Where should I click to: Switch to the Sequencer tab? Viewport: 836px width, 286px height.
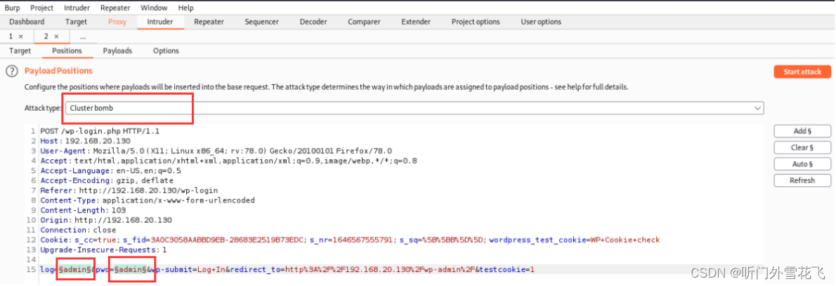[262, 22]
